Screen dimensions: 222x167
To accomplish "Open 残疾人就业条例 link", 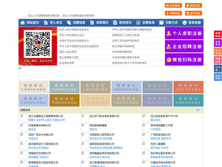I will (68, 52).
